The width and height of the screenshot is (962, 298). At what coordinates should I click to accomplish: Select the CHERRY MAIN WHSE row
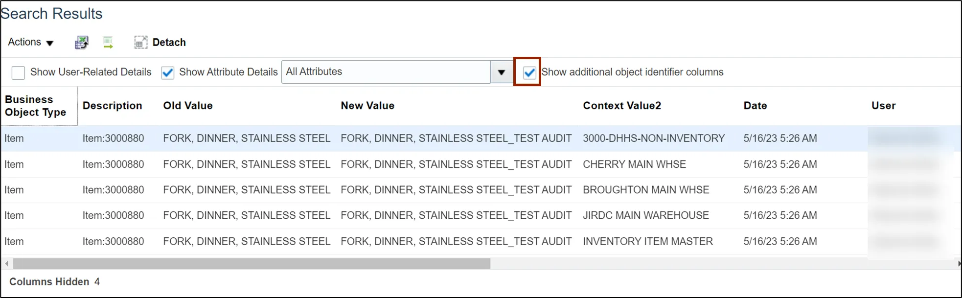click(634, 164)
